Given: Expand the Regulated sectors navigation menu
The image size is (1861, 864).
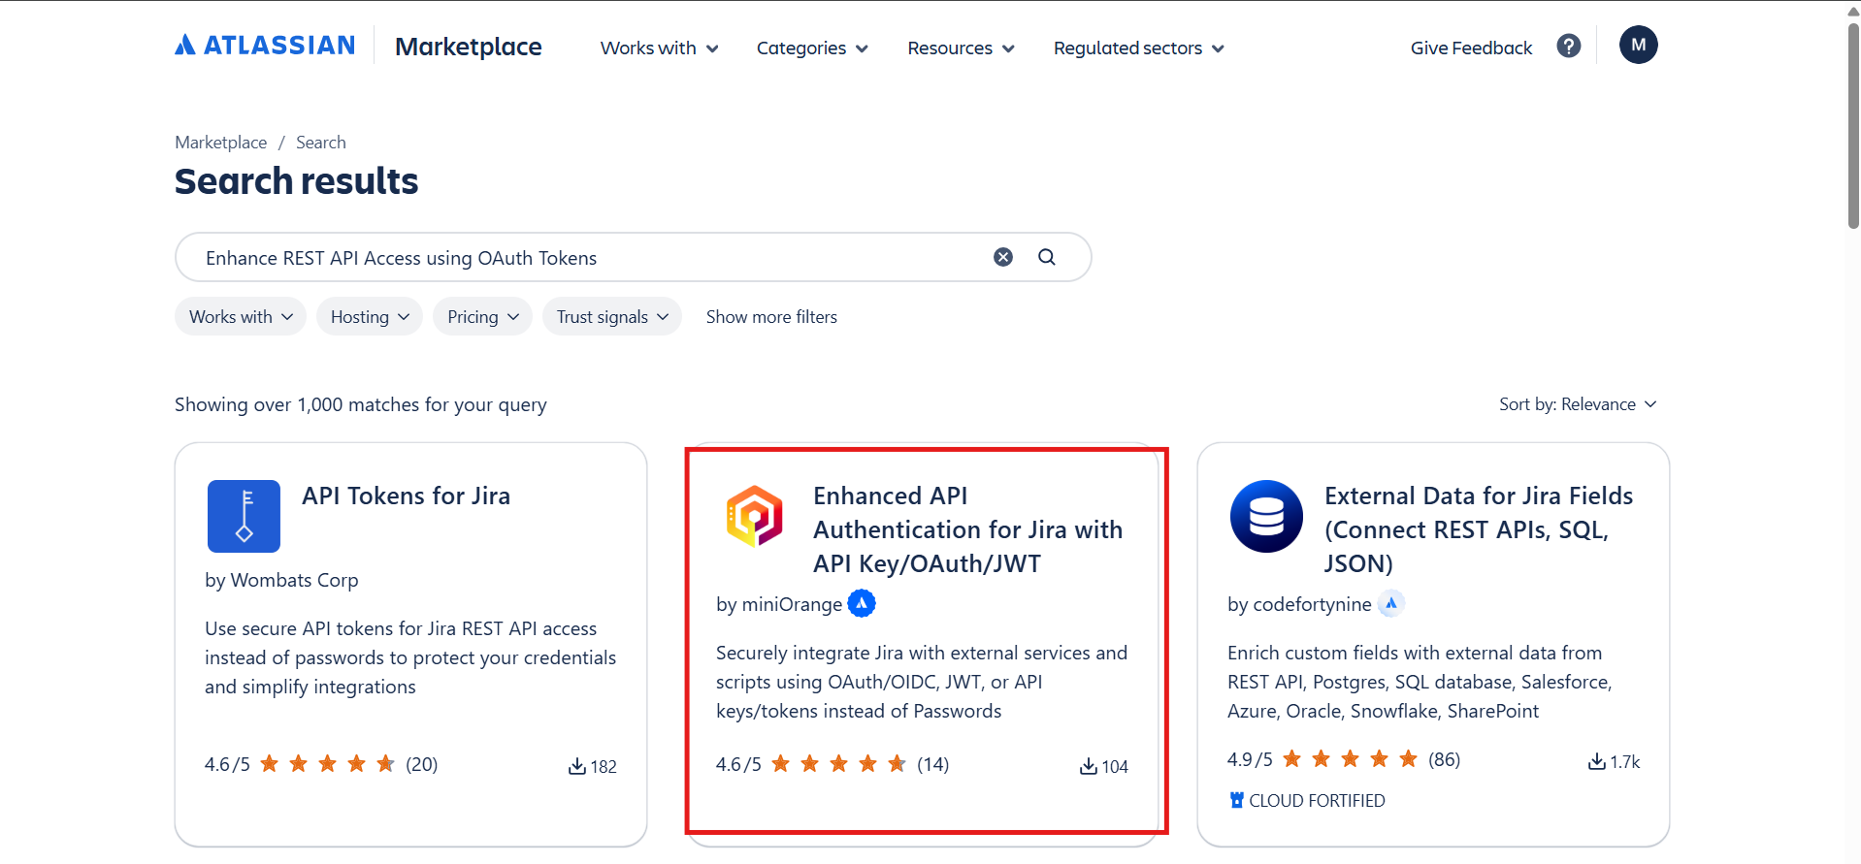Looking at the screenshot, I should (x=1139, y=48).
